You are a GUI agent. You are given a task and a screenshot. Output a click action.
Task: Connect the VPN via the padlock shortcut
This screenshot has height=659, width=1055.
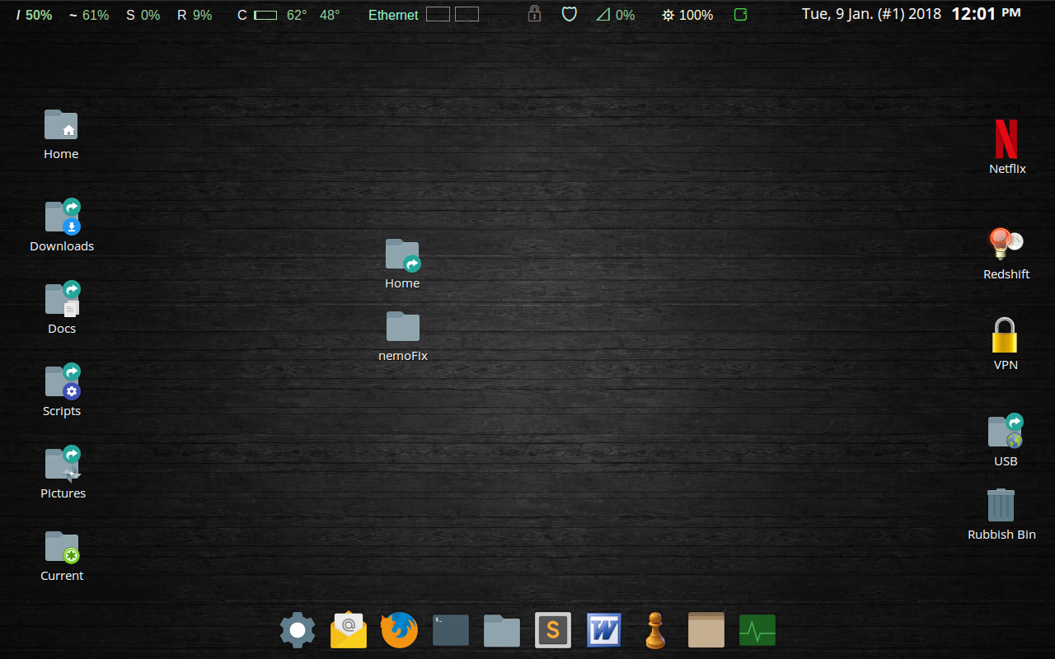click(x=1005, y=334)
